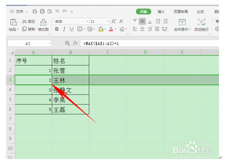
Task: Copy selection with the 复制 button
Action: coord(29,29)
